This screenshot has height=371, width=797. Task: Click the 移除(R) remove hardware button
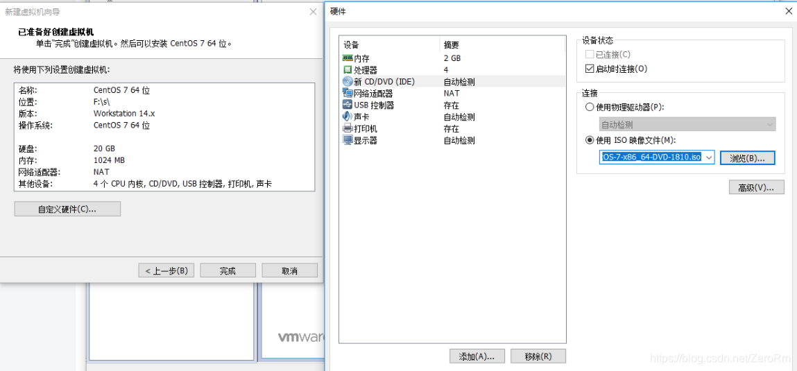coord(538,356)
